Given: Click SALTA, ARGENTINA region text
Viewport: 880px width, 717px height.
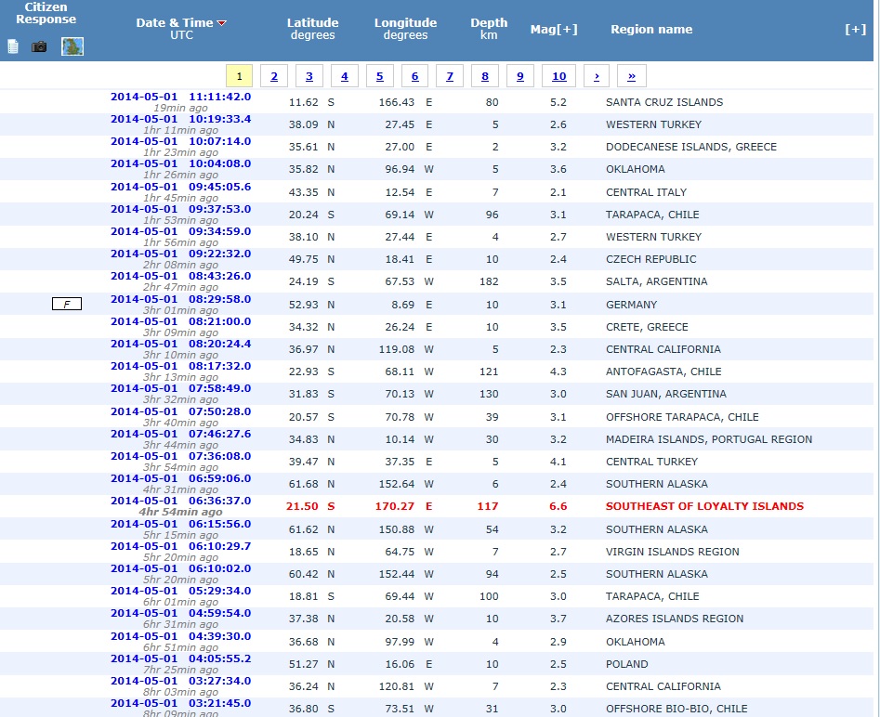Looking at the screenshot, I should (657, 281).
